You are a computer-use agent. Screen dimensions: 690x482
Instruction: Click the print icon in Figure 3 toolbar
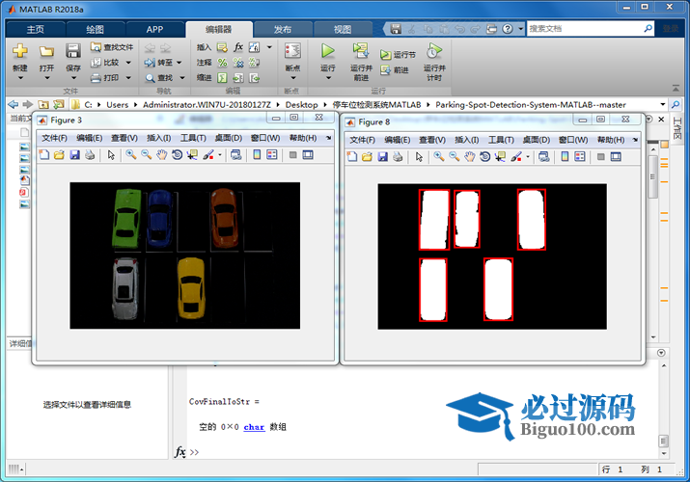tap(90, 155)
